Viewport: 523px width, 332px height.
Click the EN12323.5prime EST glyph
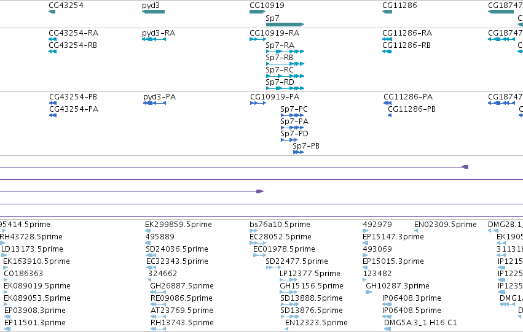[x=287, y=329]
